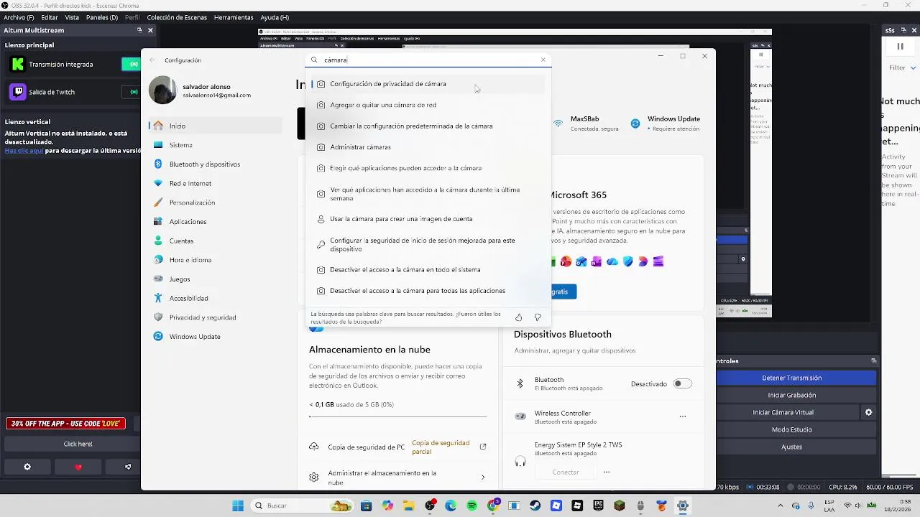Open Wireless Controller more options menu

(x=683, y=416)
